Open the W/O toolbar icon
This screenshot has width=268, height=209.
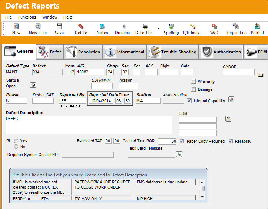[x=214, y=26]
